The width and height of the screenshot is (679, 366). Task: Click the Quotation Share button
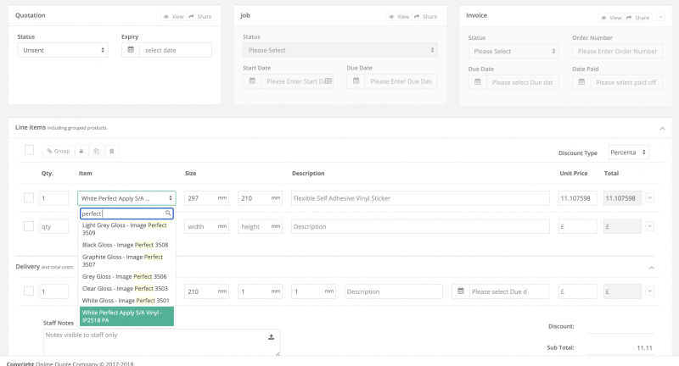coord(201,16)
